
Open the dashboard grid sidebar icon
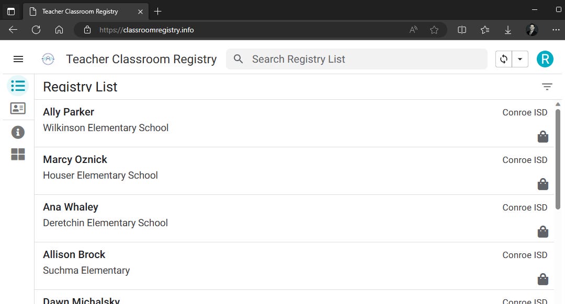pos(18,155)
